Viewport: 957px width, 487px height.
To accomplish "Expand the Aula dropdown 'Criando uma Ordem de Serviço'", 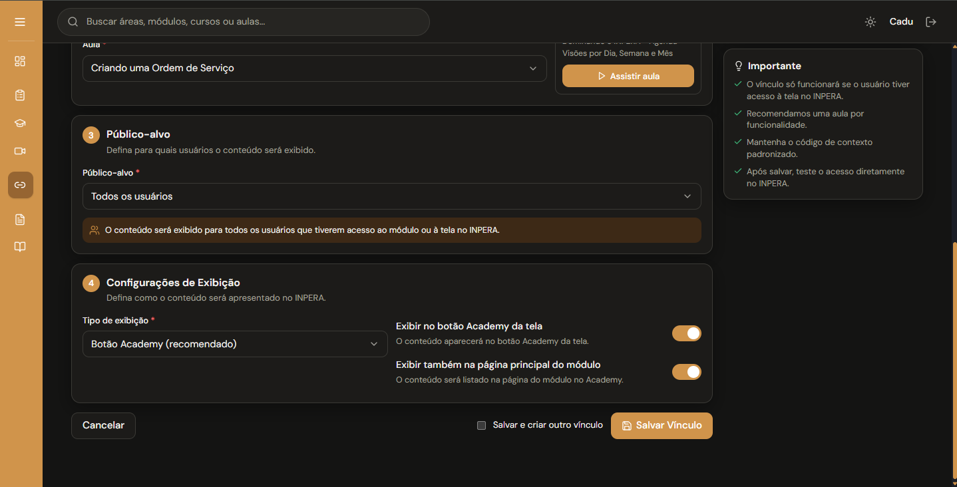I will tap(314, 69).
